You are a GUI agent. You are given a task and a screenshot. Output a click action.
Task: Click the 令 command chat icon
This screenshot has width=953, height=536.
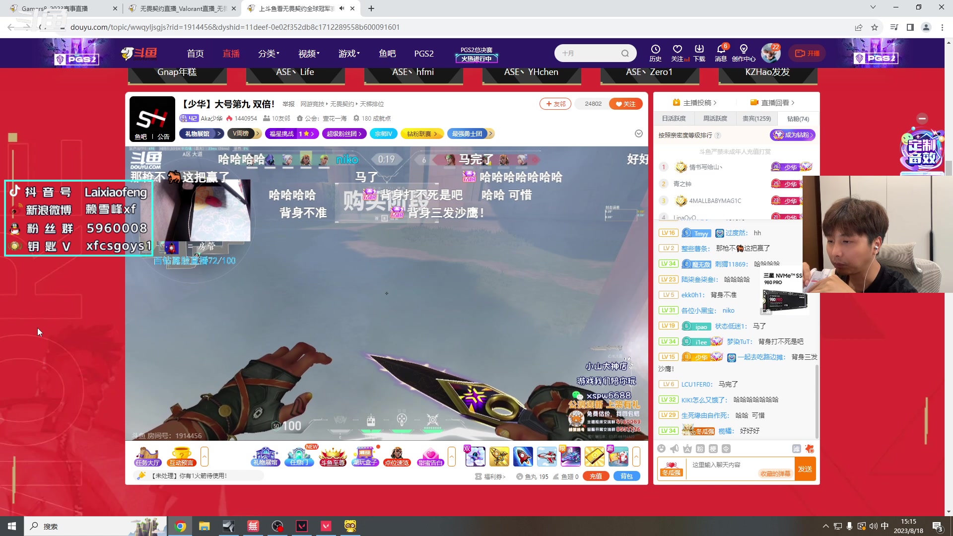coord(726,449)
